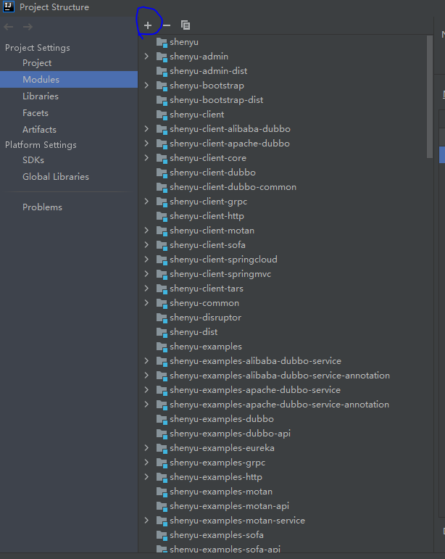Expand the shenyu-examples-grpc module
The image size is (445, 559).
(146, 463)
